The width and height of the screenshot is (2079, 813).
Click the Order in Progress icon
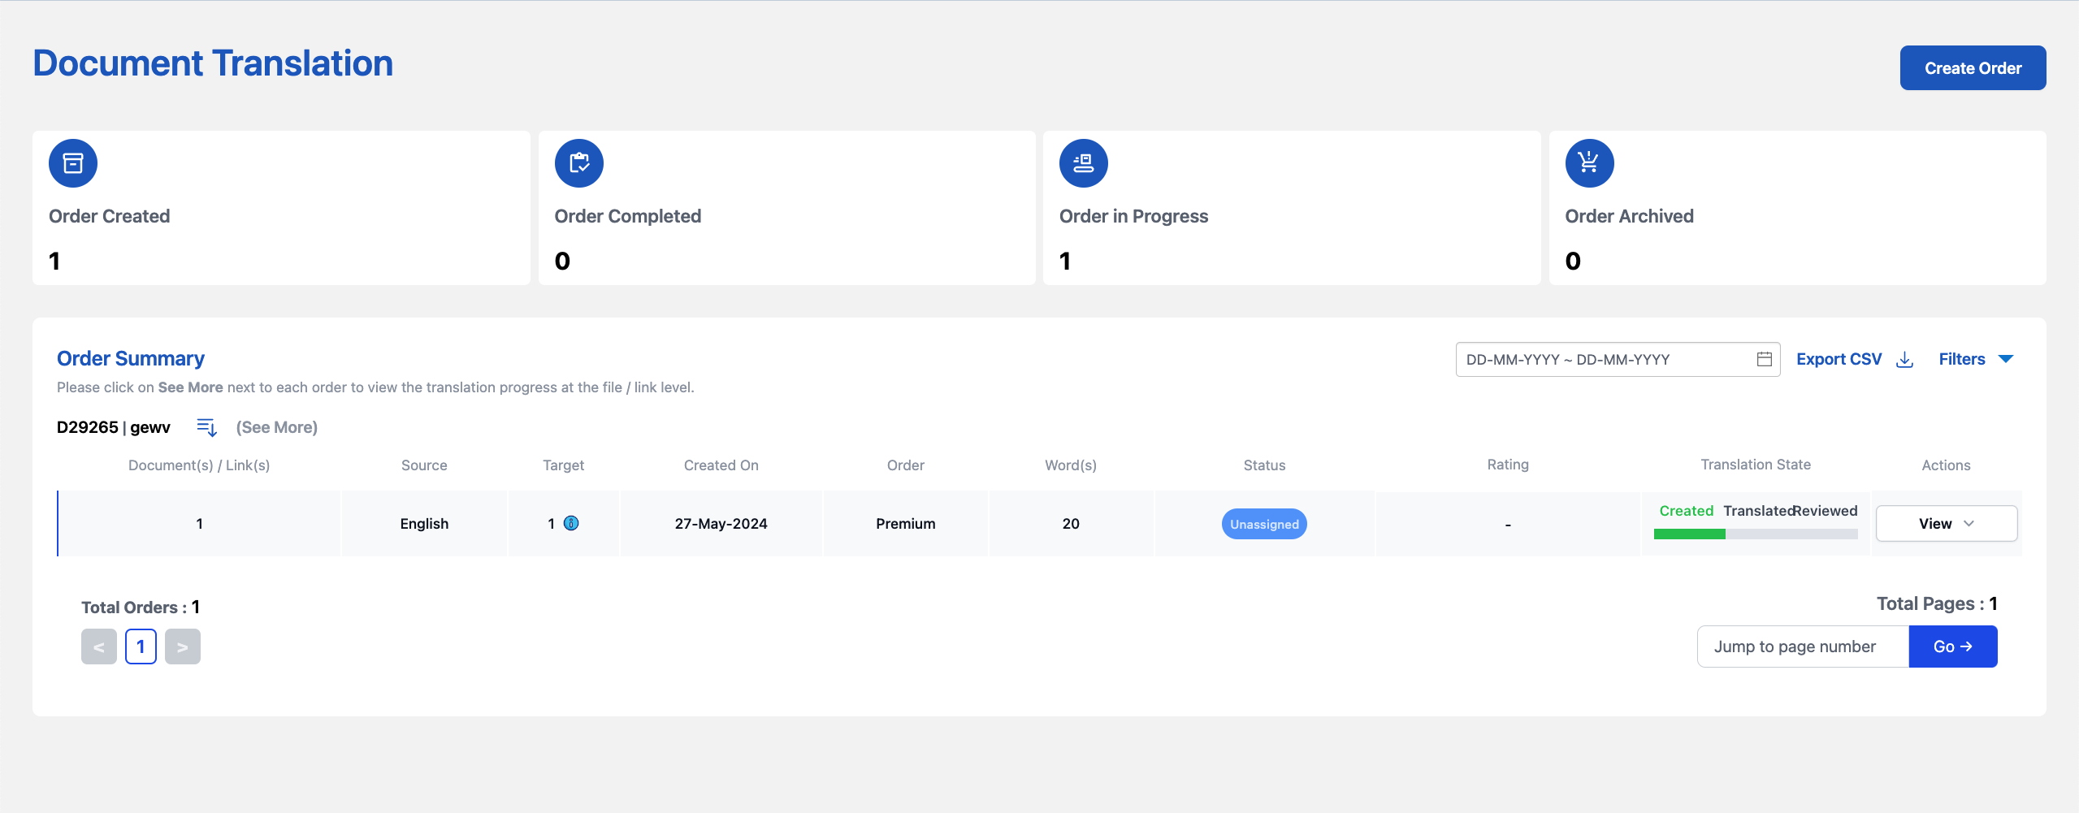point(1084,163)
